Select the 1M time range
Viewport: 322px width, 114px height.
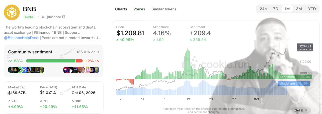click(x=287, y=9)
